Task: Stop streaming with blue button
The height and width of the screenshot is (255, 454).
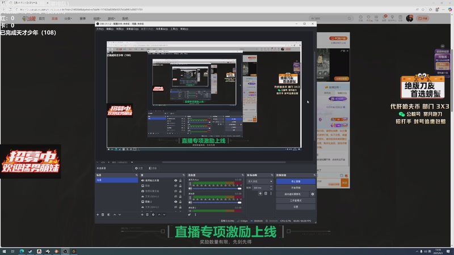Action: pyautogui.click(x=296, y=181)
